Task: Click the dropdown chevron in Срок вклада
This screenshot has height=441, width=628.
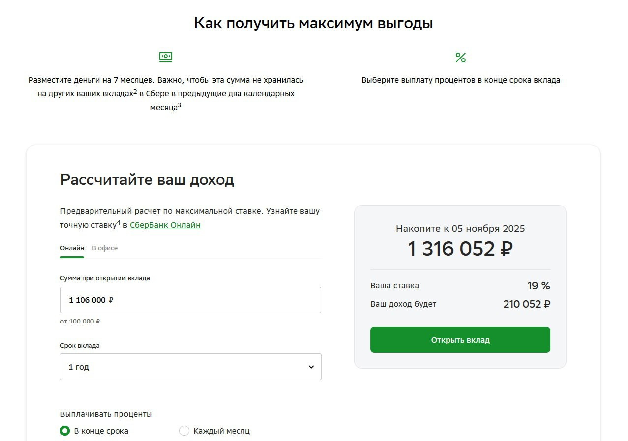Action: click(x=311, y=367)
